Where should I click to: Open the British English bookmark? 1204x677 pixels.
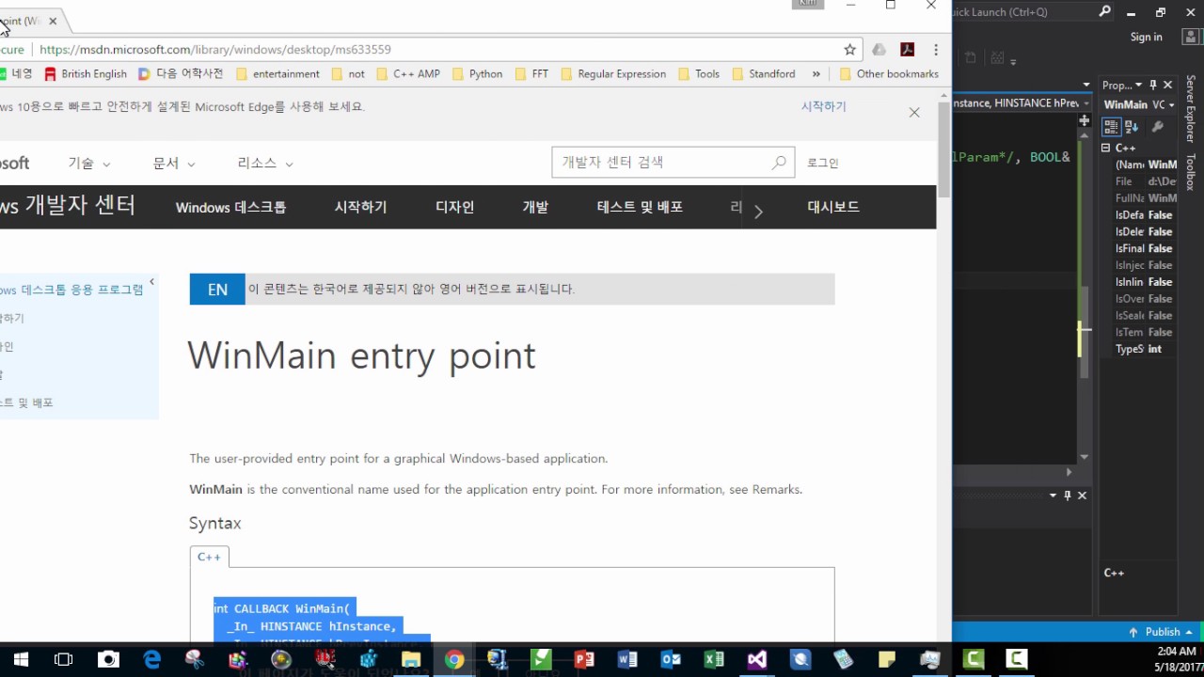[x=86, y=73]
